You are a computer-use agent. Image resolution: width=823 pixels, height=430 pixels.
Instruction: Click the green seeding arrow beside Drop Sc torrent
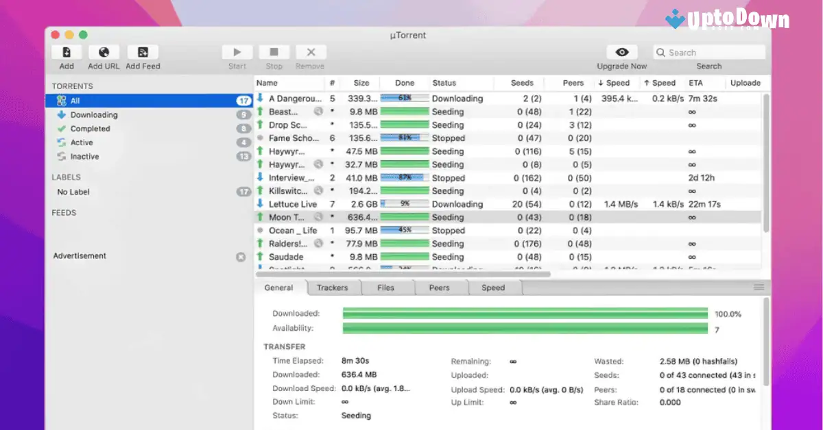[x=260, y=125]
